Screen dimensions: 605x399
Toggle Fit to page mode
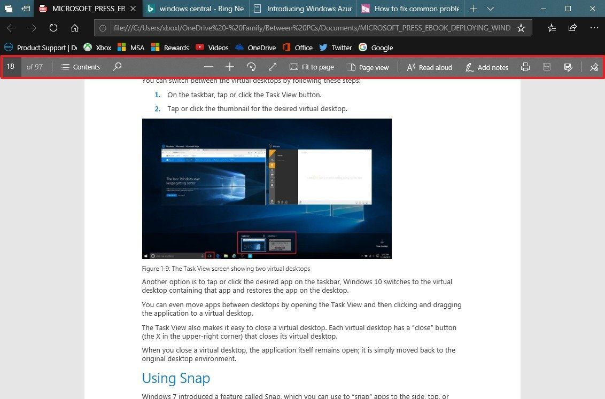click(x=312, y=67)
